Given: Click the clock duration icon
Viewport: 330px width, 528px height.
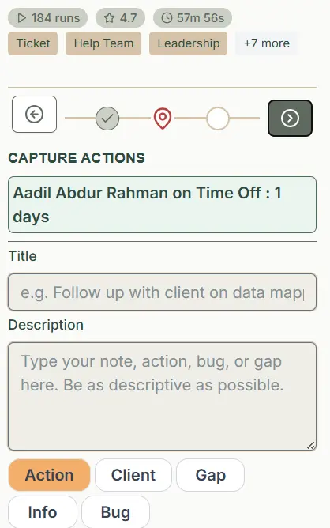Looking at the screenshot, I should [x=167, y=18].
